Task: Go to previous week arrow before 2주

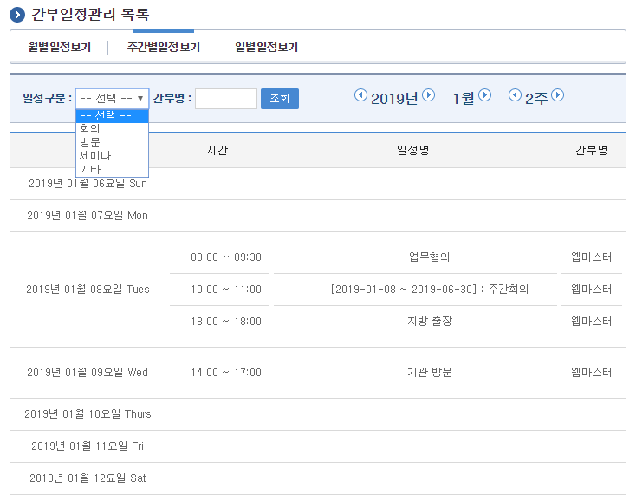Action: (515, 95)
